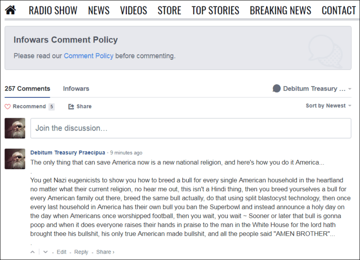Click the speech bubble account icon
The width and height of the screenshot is (360, 260).
tap(277, 88)
